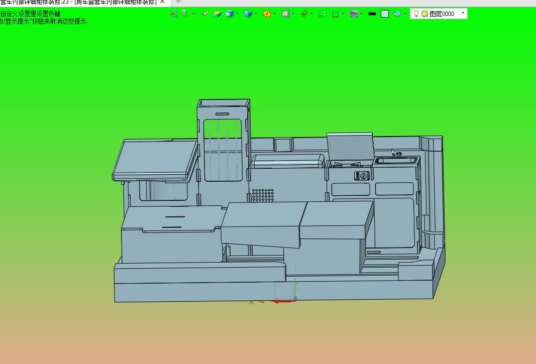Click the yellow circle layer color indicator
The width and height of the screenshot is (536, 364).
click(424, 14)
